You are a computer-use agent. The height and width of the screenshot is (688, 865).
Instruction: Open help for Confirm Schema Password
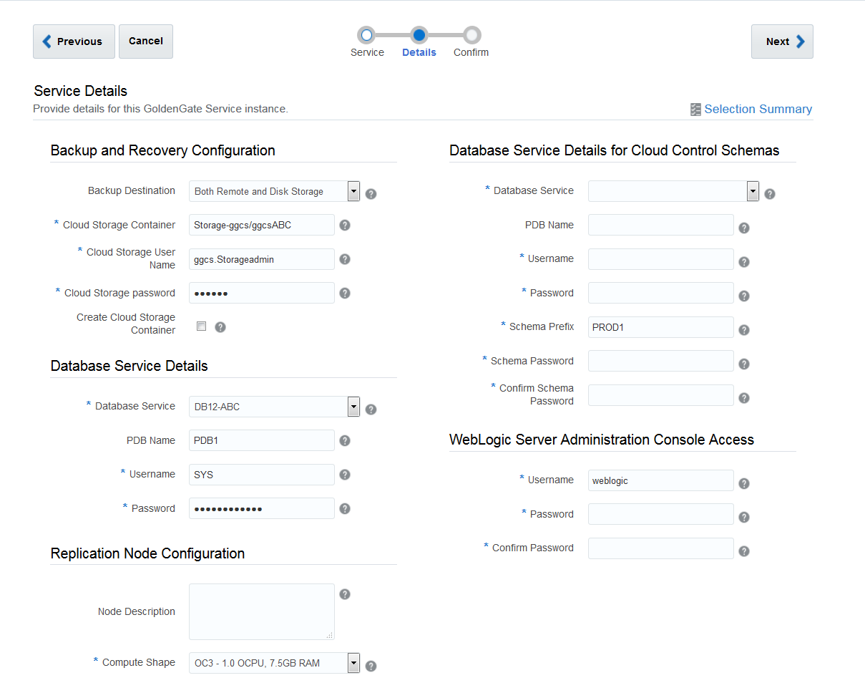pos(743,397)
